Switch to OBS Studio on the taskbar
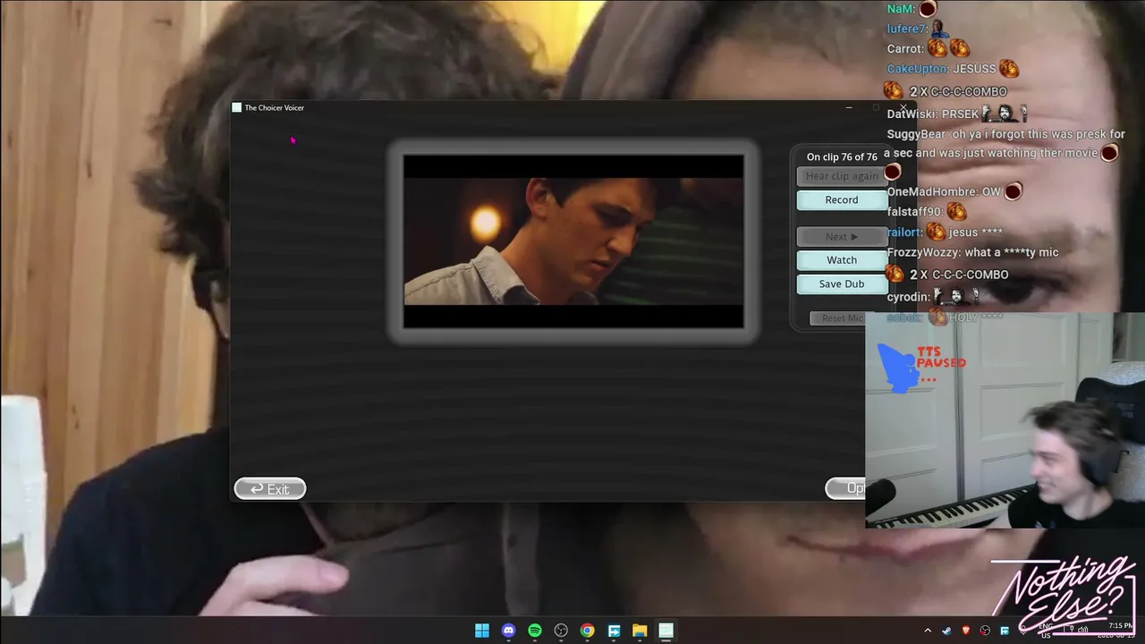Image resolution: width=1145 pixels, height=644 pixels. point(561,631)
